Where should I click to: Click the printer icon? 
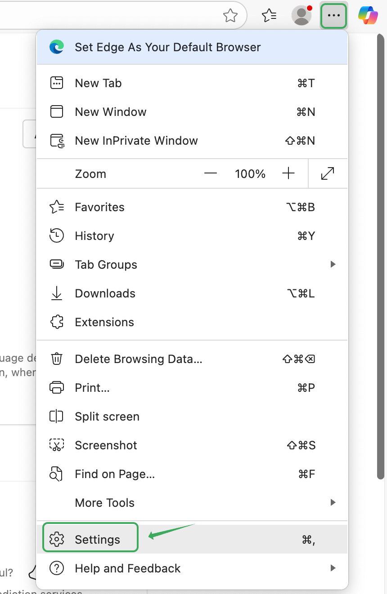click(57, 388)
